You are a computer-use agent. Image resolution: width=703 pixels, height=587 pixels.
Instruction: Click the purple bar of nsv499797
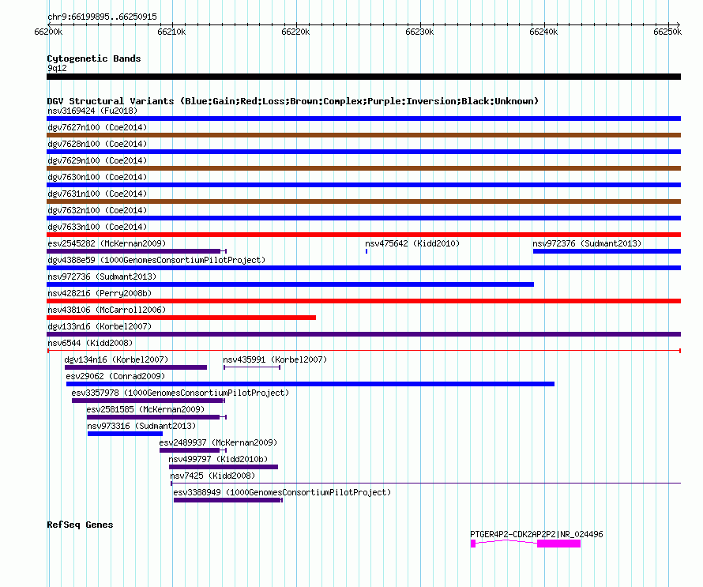[x=224, y=467]
